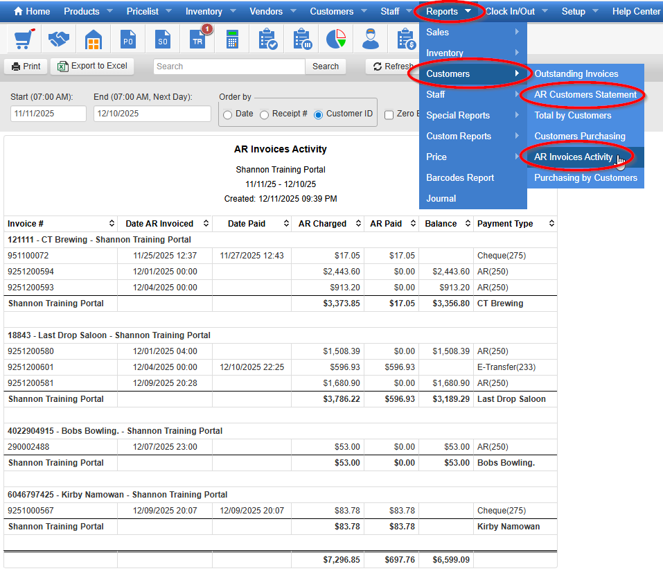Screen dimensions: 663x580
Task: Open the shopping cart sales icon
Action: 24,39
